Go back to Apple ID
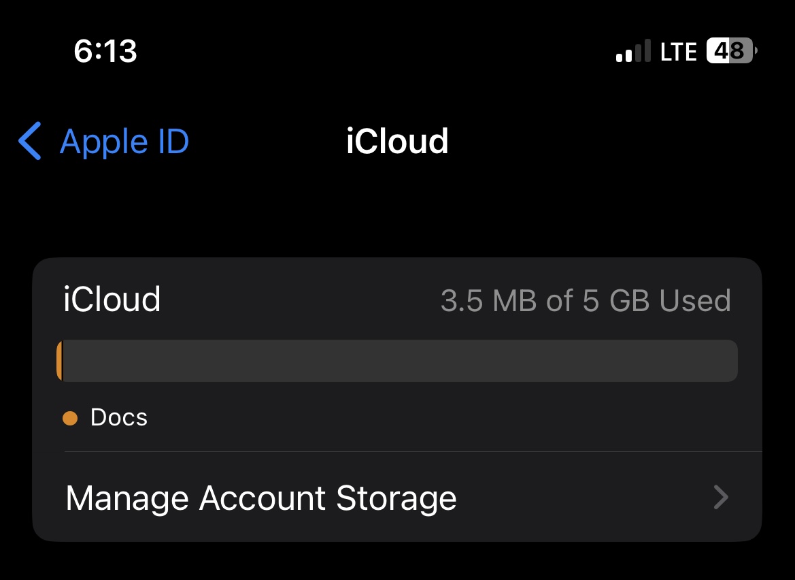Viewport: 795px width, 580px height. [104, 141]
